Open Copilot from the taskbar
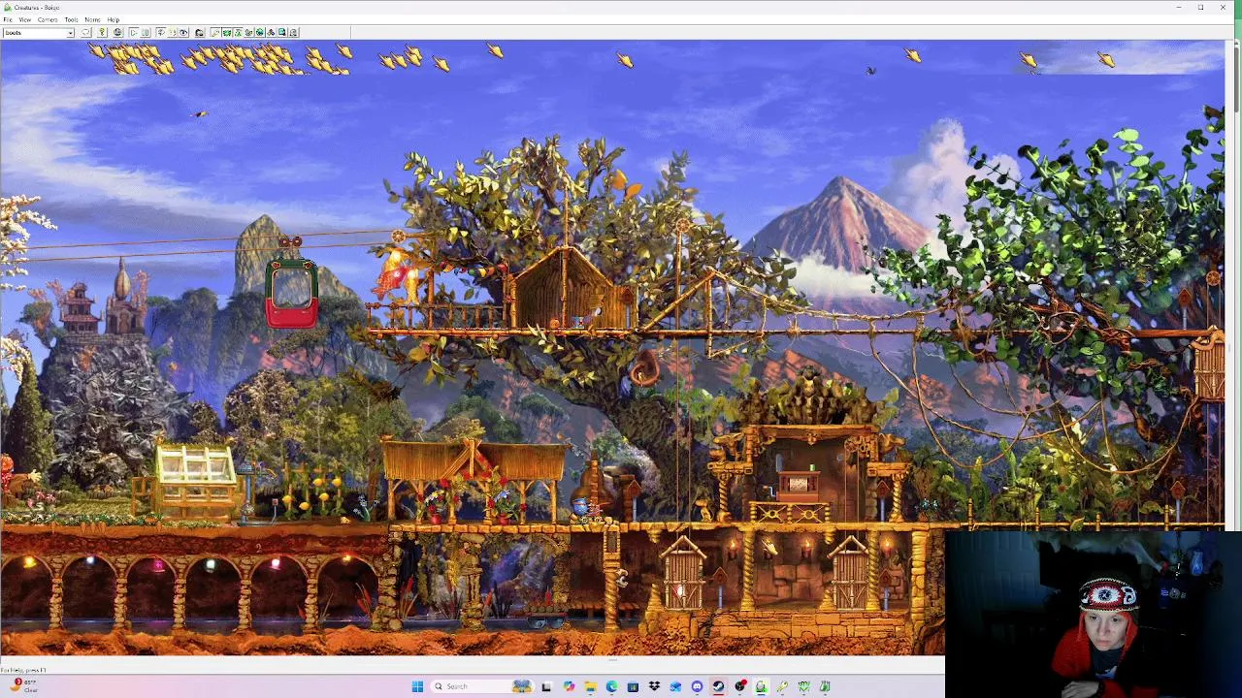Viewport: 1242px width, 698px height. click(x=569, y=686)
